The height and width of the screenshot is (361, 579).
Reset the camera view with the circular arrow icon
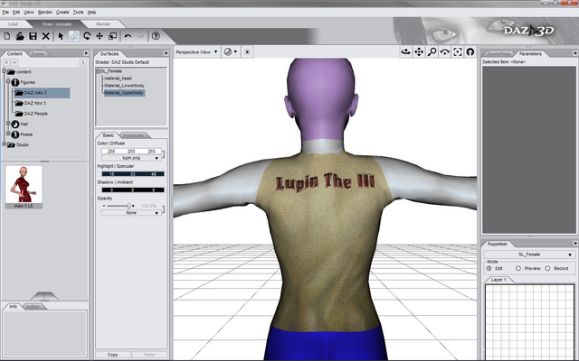(470, 52)
